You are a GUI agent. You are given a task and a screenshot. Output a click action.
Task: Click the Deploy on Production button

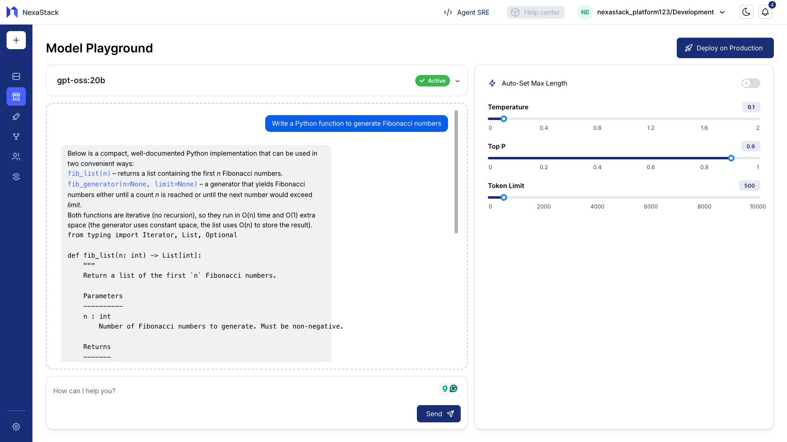[725, 48]
